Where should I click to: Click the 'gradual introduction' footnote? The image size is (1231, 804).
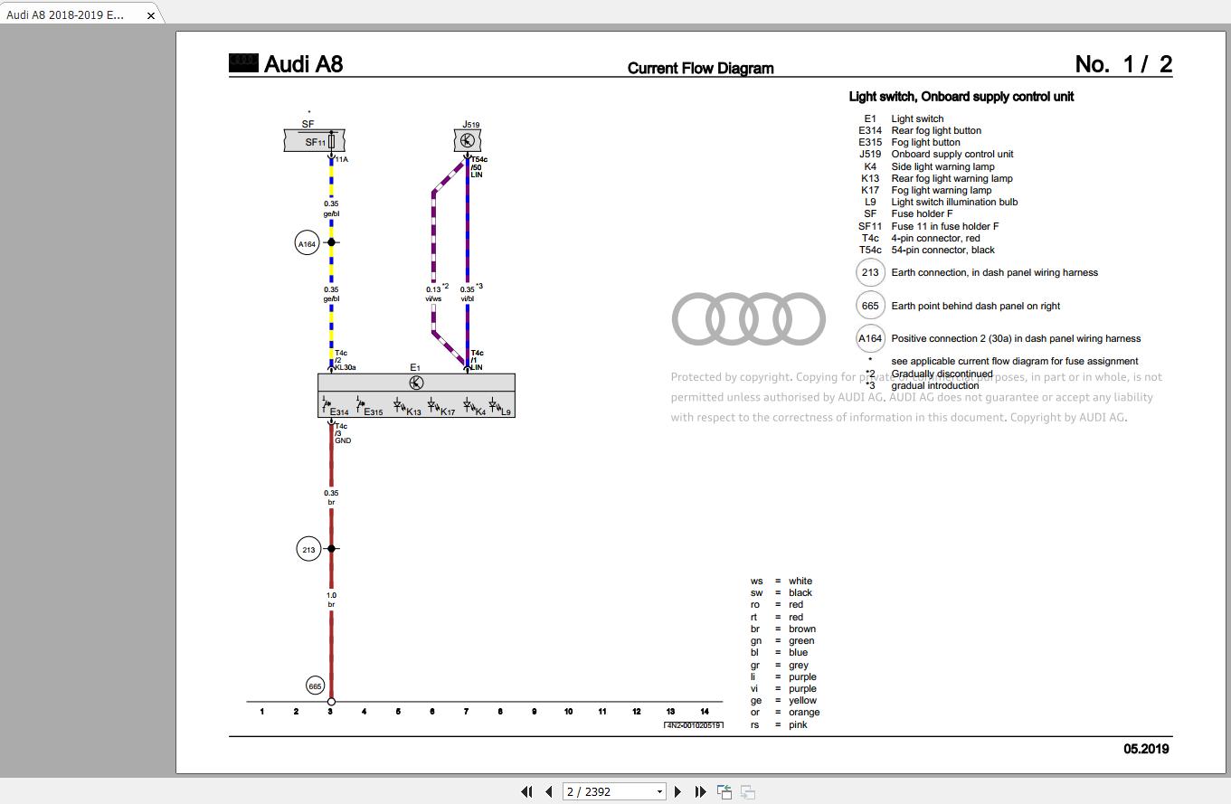(935, 385)
